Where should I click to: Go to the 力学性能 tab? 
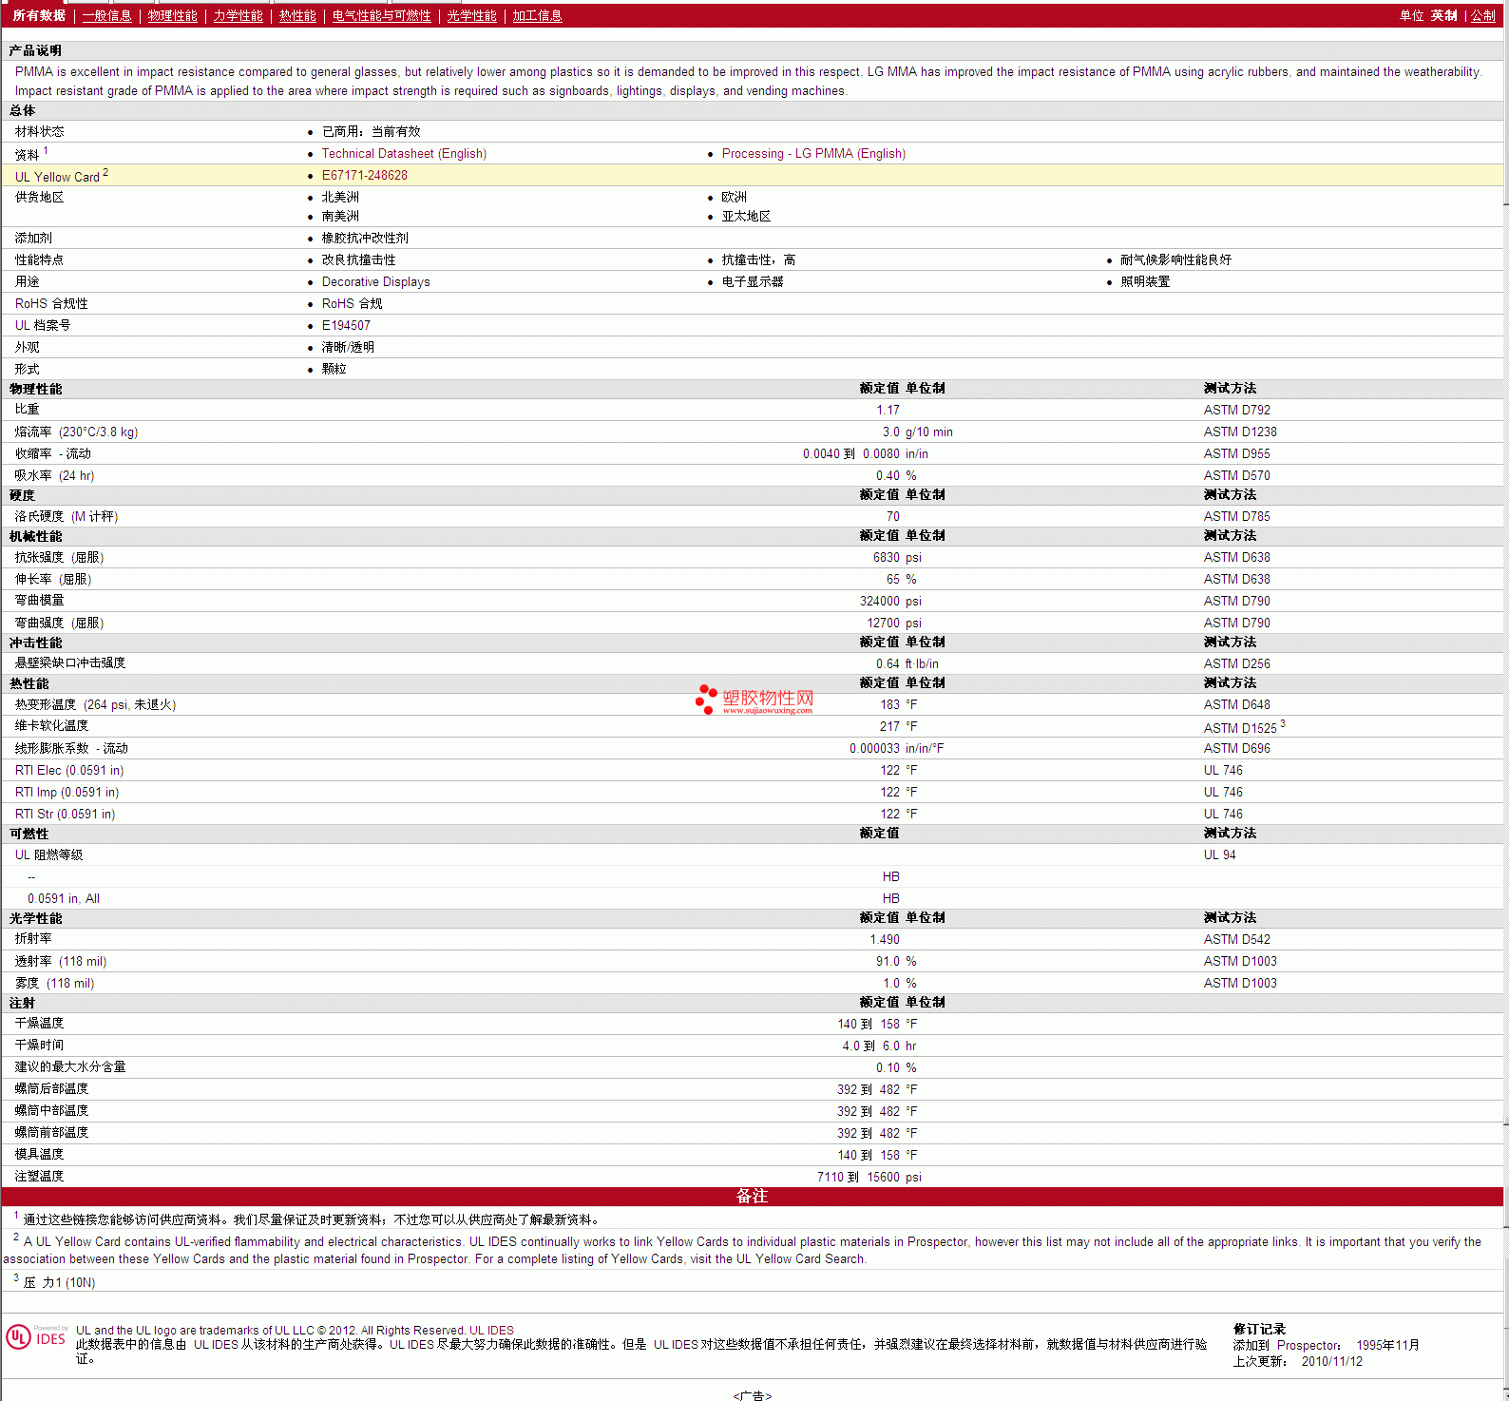click(238, 15)
